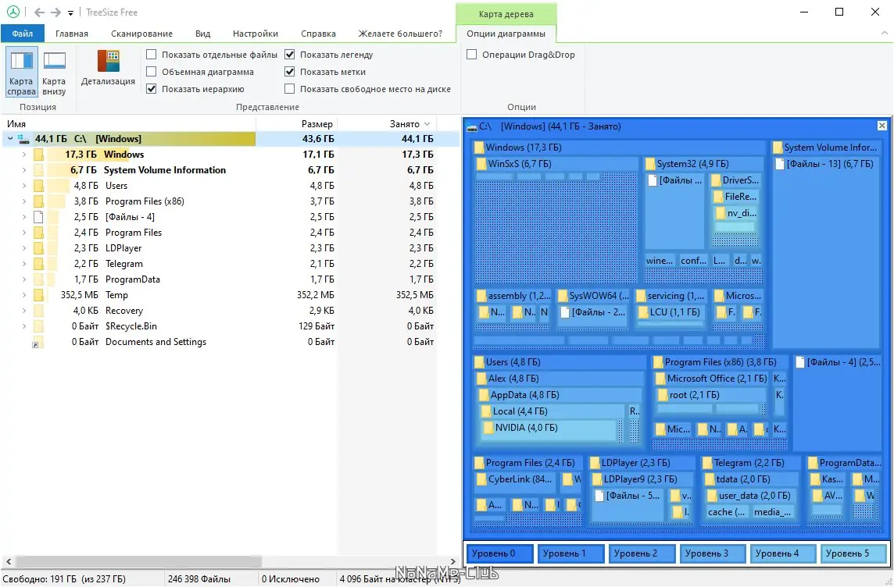Click the 'Уровень 3' legend color swatch
This screenshot has height=587, width=894.
712,553
